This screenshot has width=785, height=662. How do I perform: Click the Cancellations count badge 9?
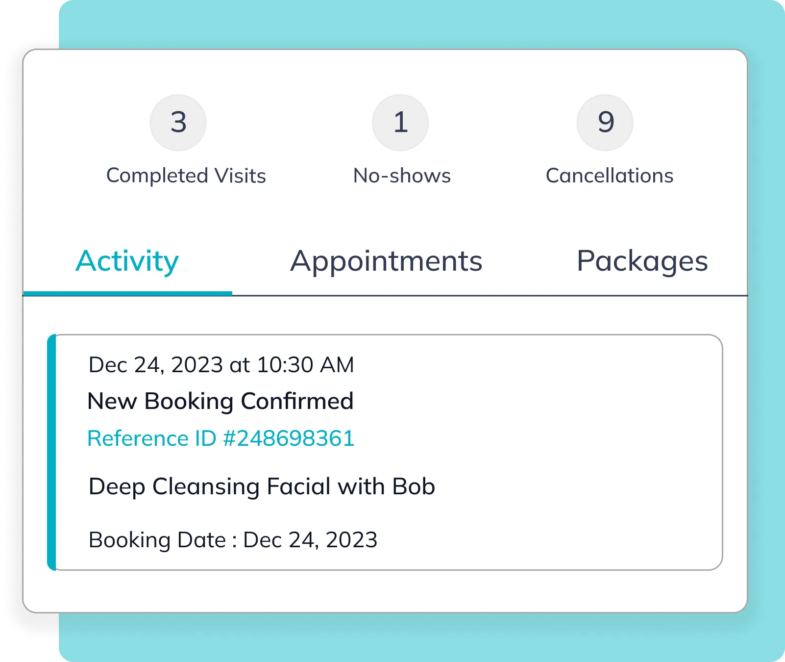[x=605, y=123]
